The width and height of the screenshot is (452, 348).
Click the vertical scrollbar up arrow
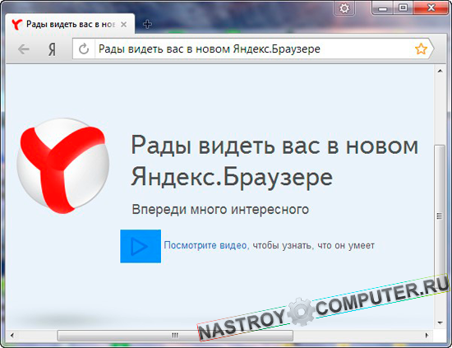coord(440,71)
